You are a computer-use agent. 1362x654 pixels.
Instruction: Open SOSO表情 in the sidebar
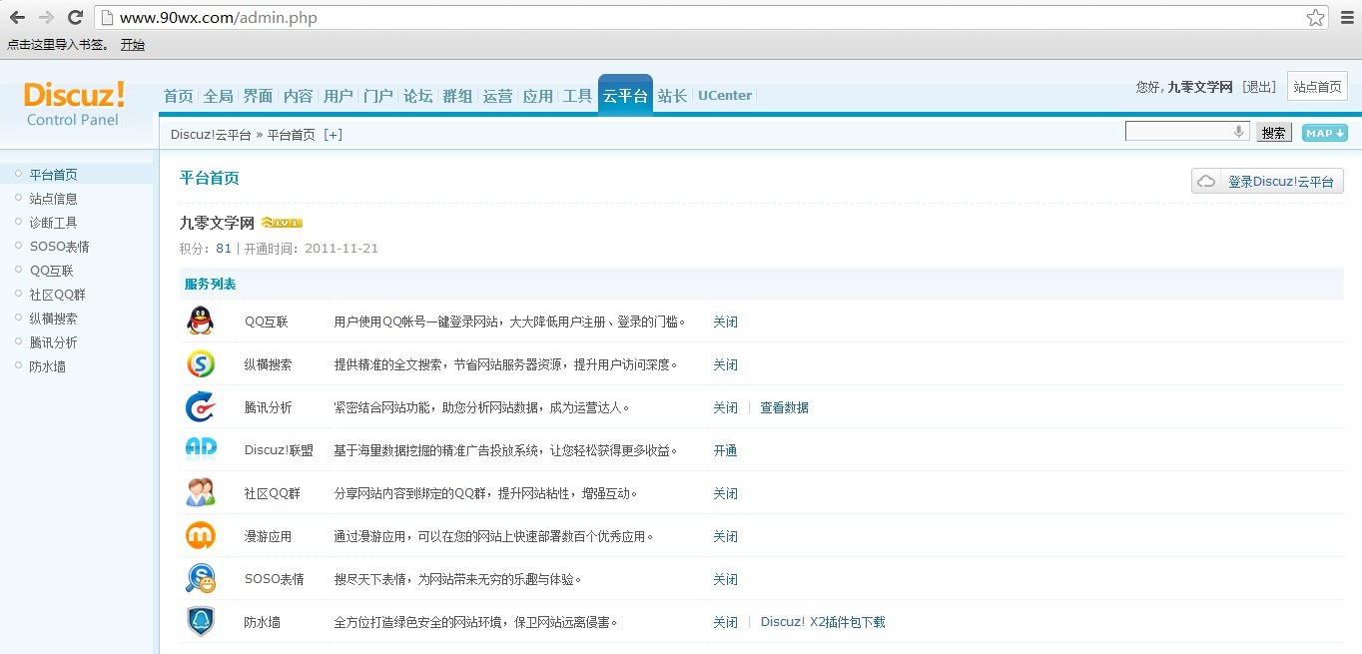(x=59, y=247)
